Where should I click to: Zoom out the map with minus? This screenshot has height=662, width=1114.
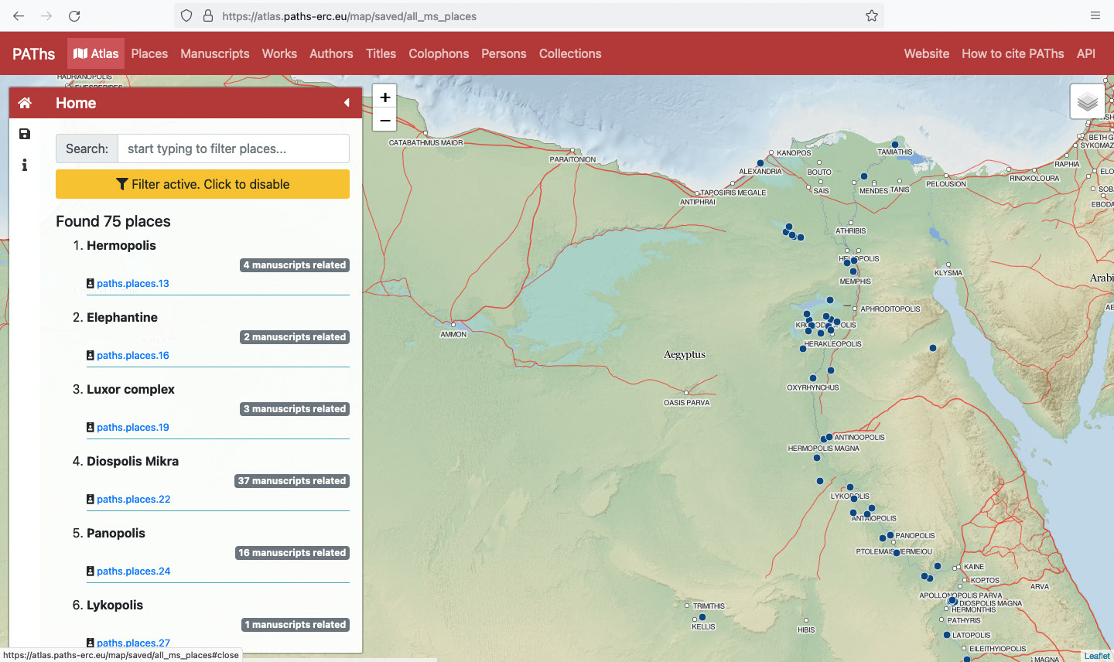pos(384,120)
